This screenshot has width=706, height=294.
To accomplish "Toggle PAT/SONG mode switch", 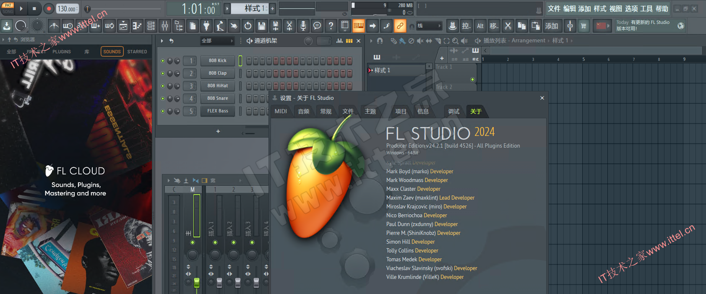I will (x=8, y=8).
